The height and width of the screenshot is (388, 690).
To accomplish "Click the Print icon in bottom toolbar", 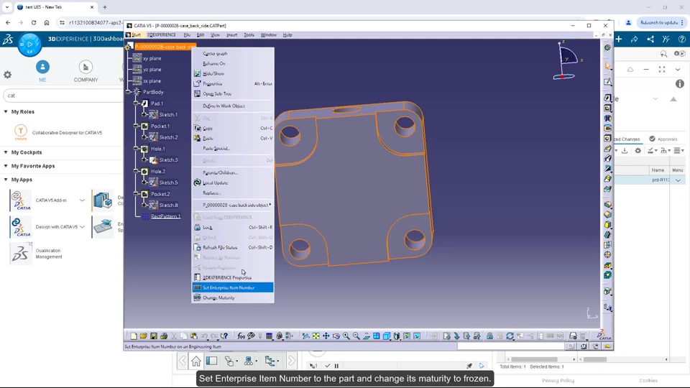I will pos(164,336).
